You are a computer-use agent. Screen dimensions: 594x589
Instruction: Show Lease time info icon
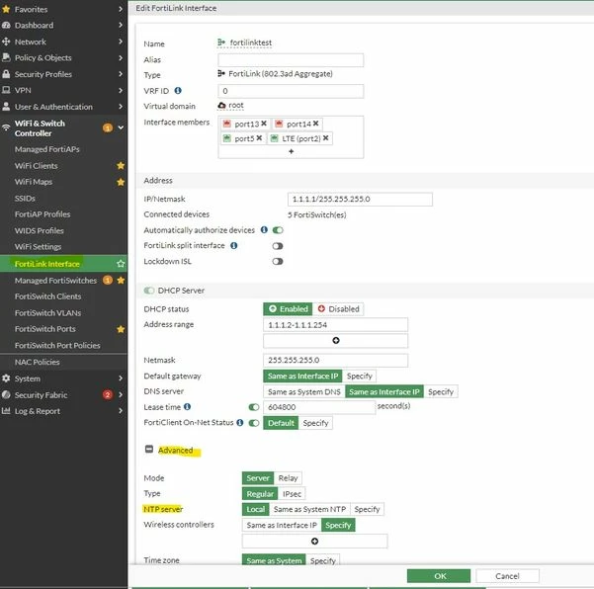187,406
